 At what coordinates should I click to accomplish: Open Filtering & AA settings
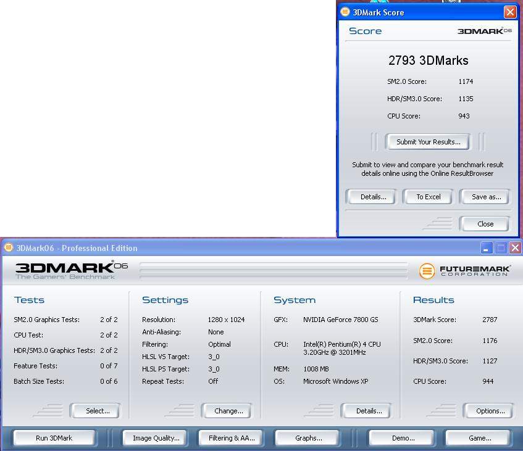click(x=231, y=437)
